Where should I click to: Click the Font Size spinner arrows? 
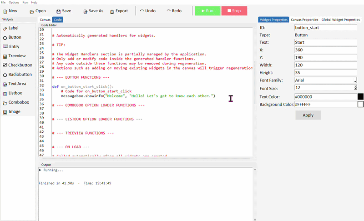[355, 87]
